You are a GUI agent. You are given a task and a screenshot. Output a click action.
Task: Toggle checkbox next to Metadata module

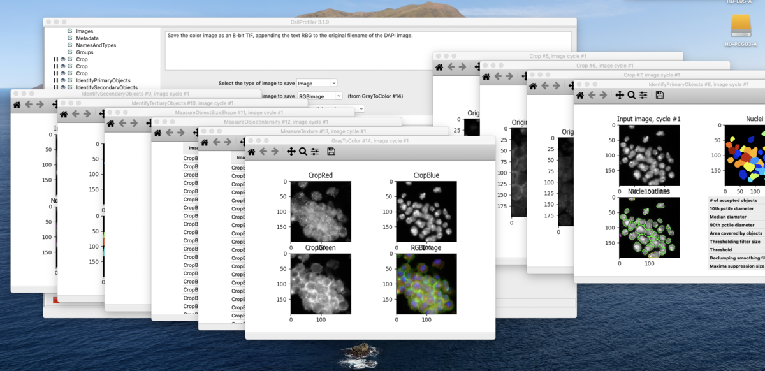[x=69, y=38]
